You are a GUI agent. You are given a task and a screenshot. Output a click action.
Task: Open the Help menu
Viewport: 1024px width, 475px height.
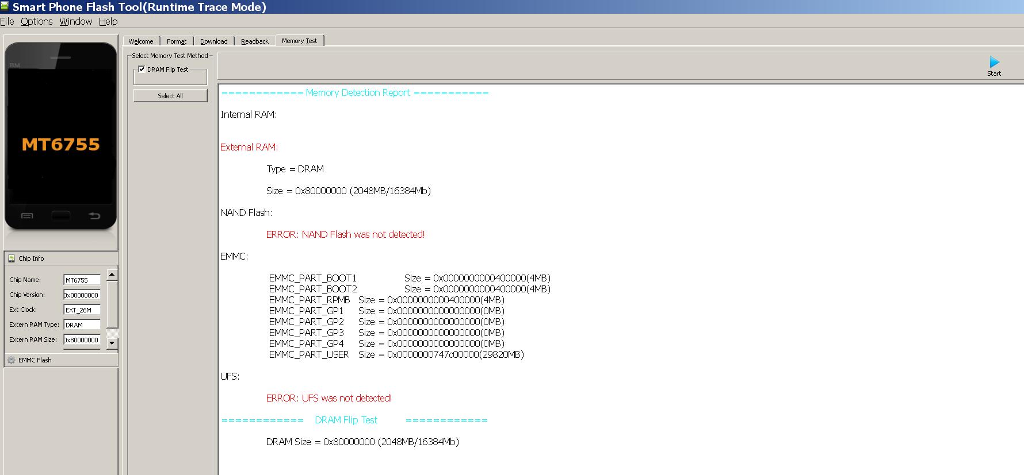tap(108, 21)
